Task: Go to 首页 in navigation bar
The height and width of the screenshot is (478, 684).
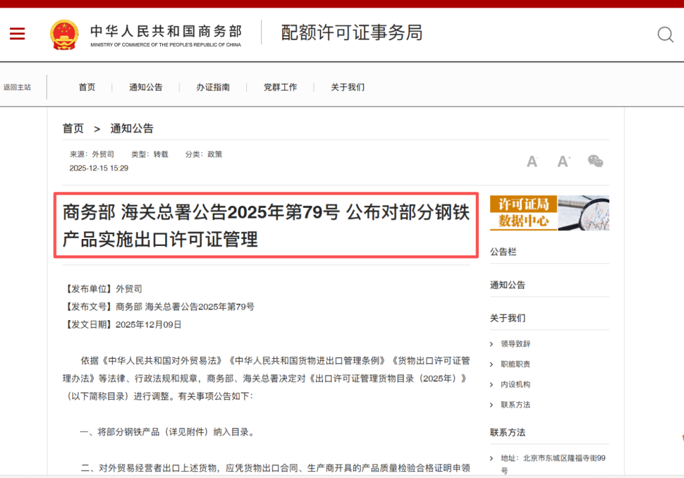Action: pyautogui.click(x=87, y=87)
